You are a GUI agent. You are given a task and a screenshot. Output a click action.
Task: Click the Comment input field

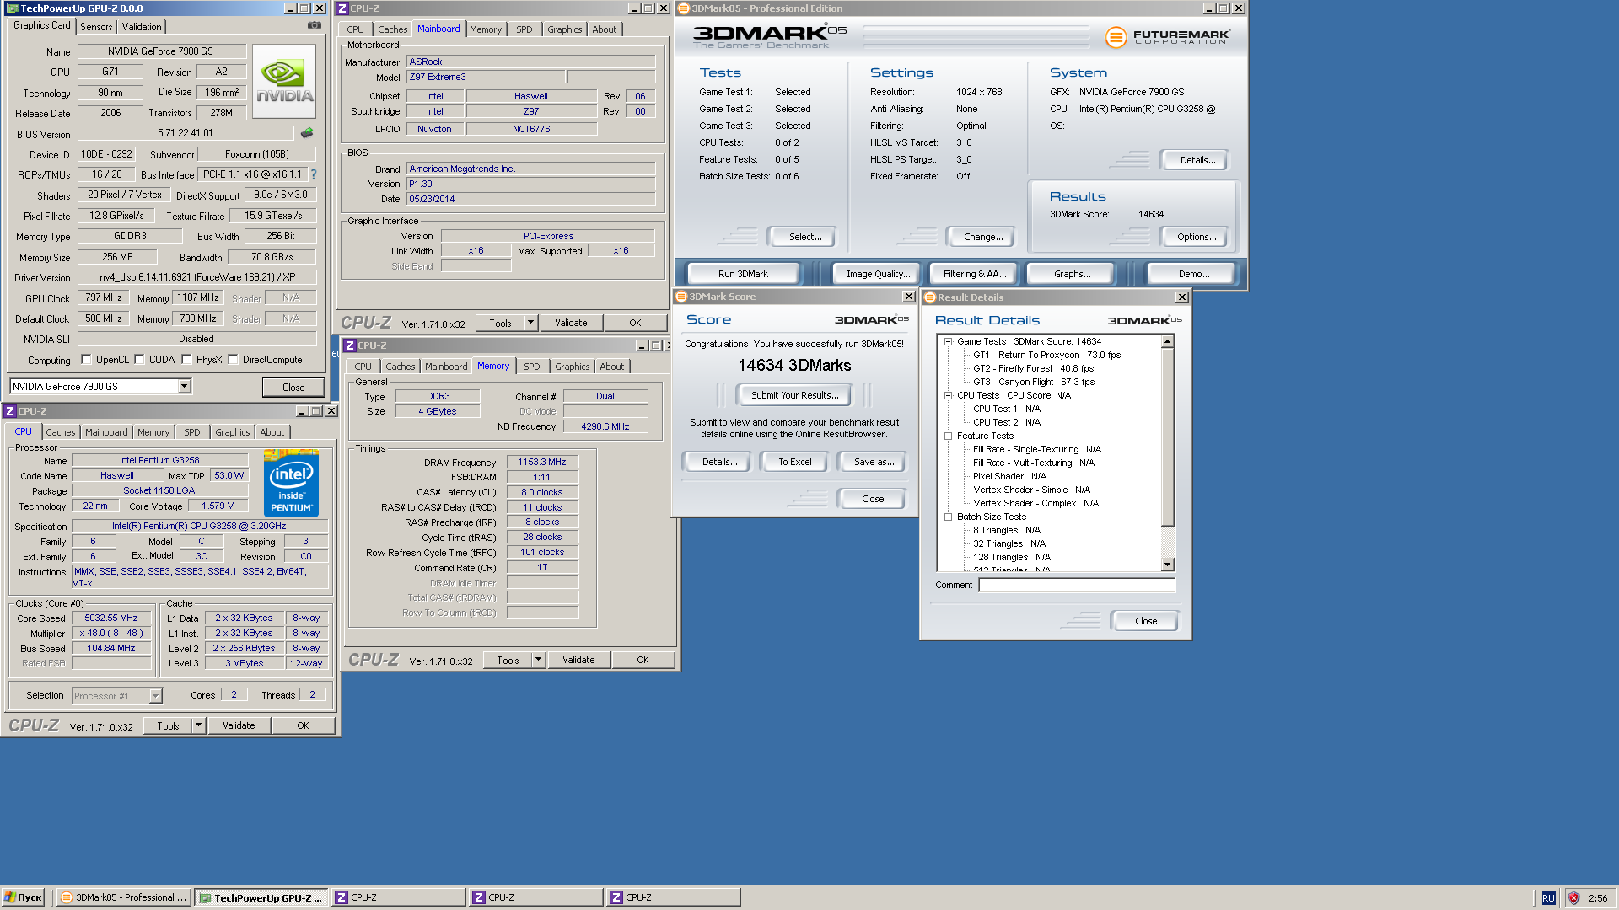click(1076, 585)
